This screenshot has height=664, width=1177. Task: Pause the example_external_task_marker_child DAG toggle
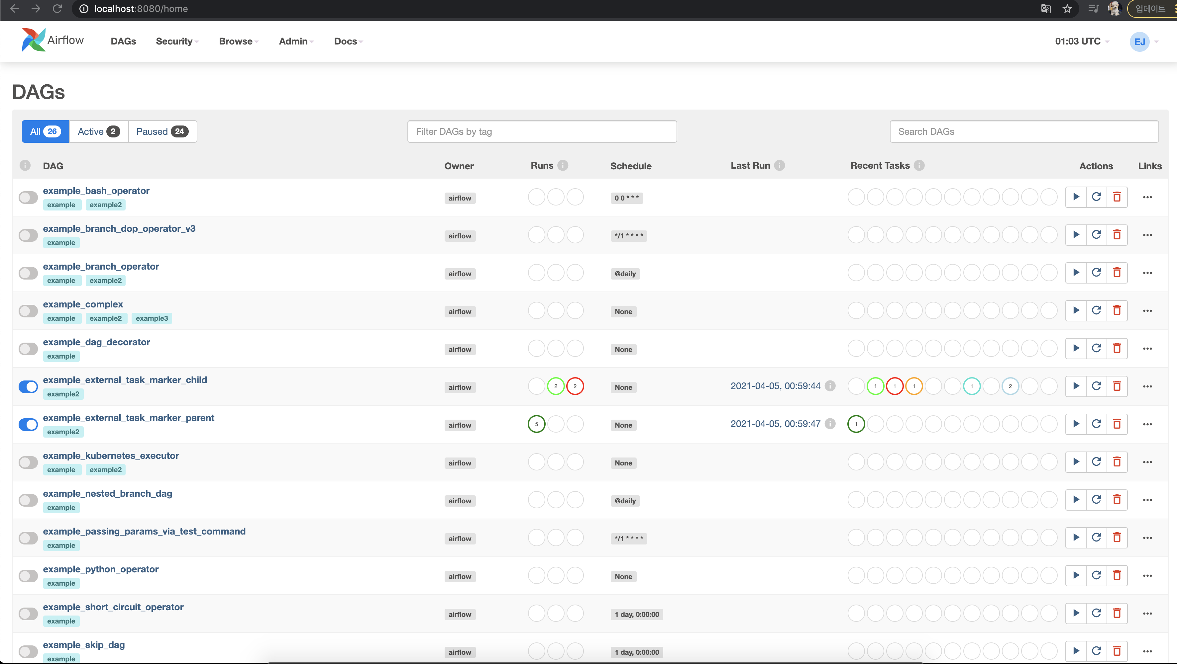point(28,386)
